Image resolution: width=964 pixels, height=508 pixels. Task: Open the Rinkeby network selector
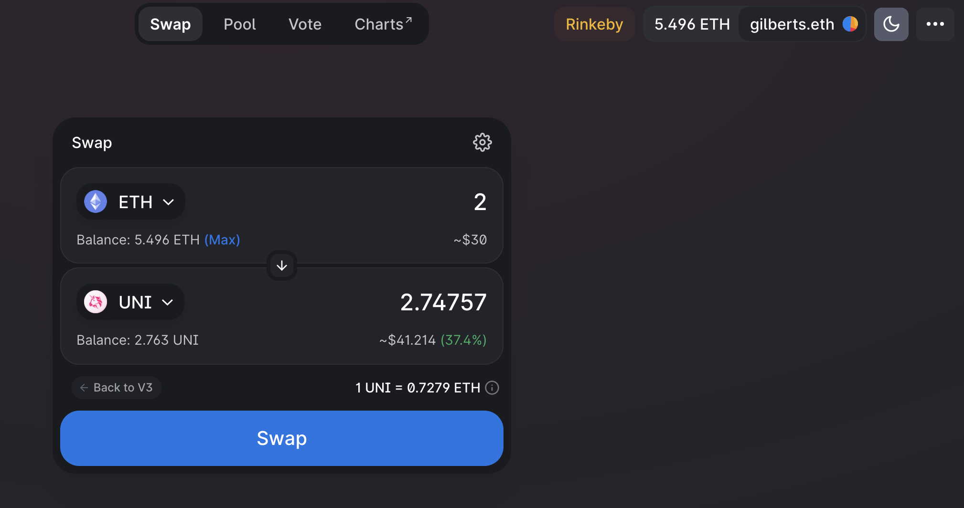pos(594,24)
